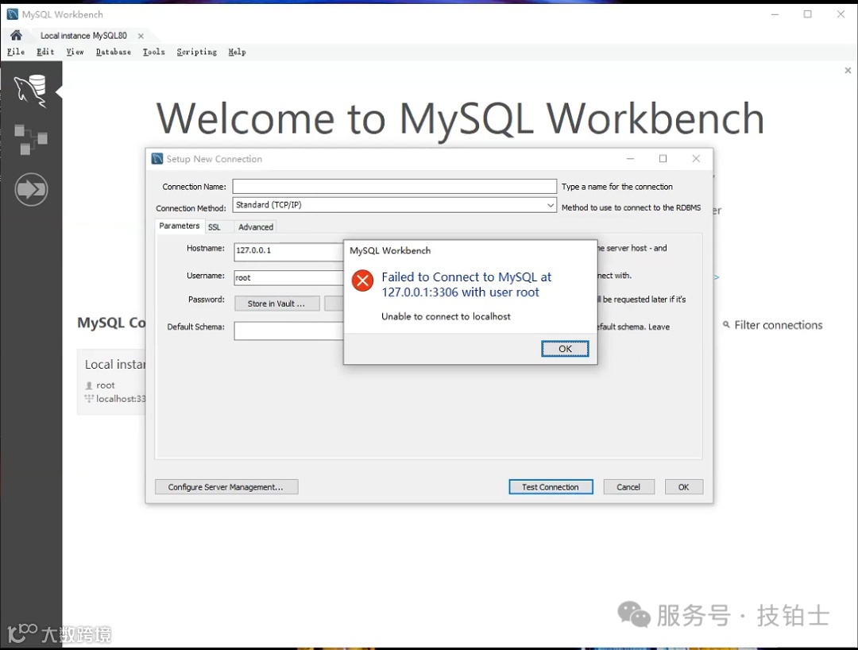Click the Hostname field showing 127.0.0.1
Viewport: 858px width, 650px height.
tap(288, 251)
